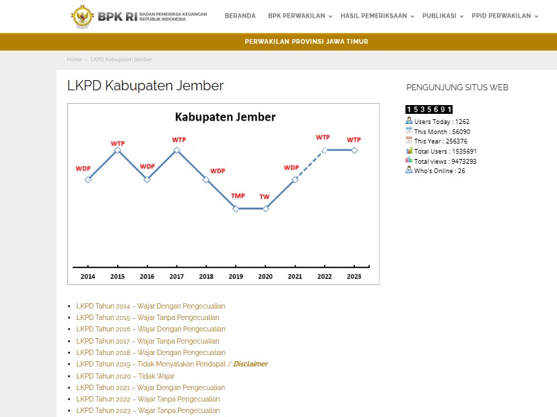
Task: Open LKPD Tahun 2015 Wajar Tanpa Pengecualian
Action: [x=148, y=317]
